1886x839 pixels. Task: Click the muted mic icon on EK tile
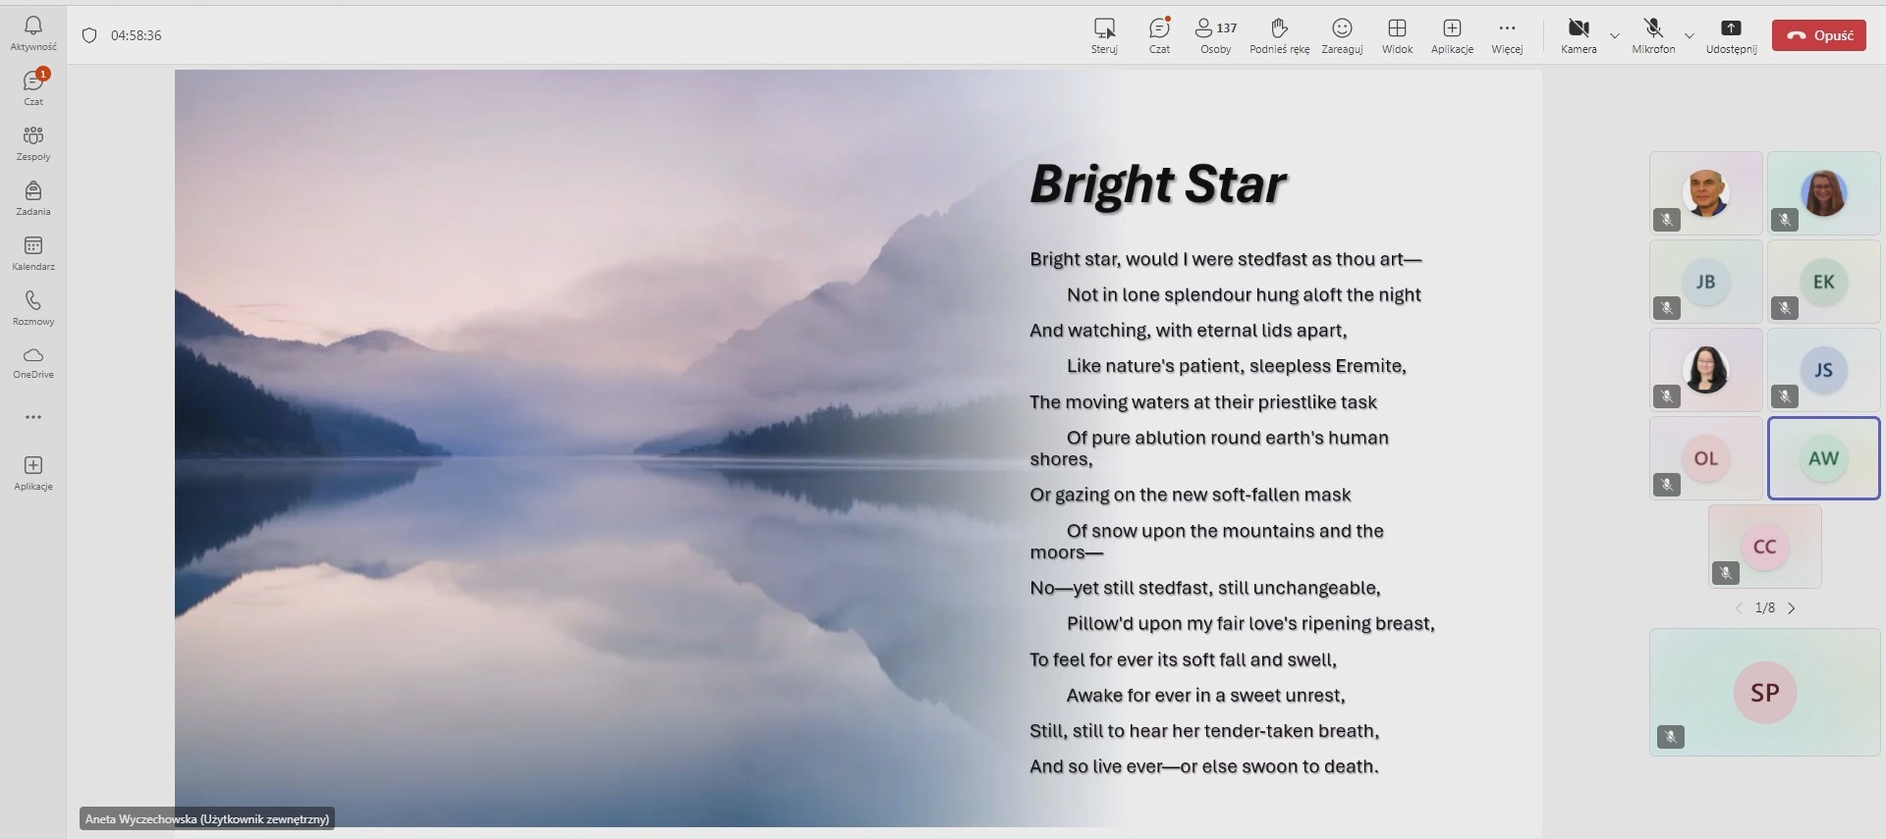(1785, 308)
